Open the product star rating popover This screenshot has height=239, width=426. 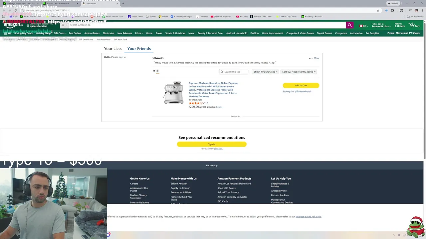197,103
